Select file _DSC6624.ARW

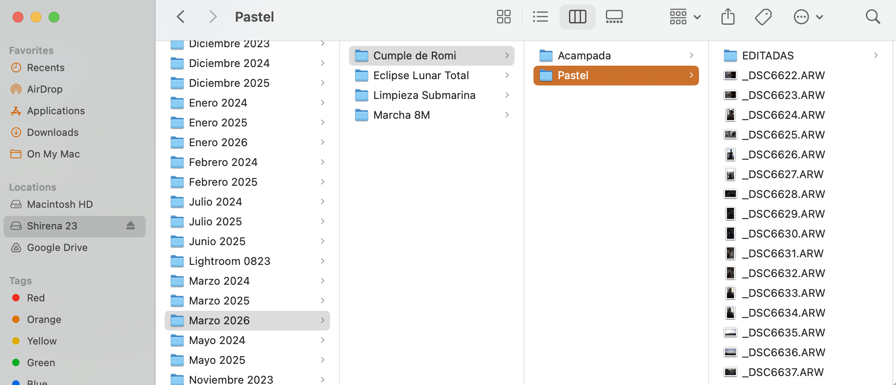click(801, 115)
